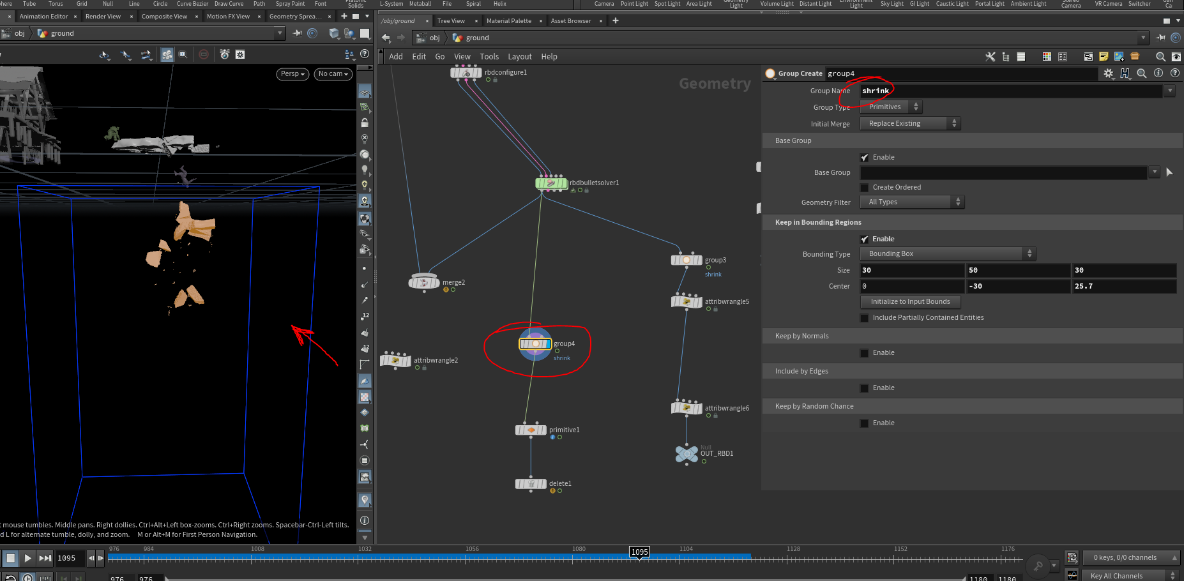
Task: Click the play button in the timeline
Action: pyautogui.click(x=27, y=558)
